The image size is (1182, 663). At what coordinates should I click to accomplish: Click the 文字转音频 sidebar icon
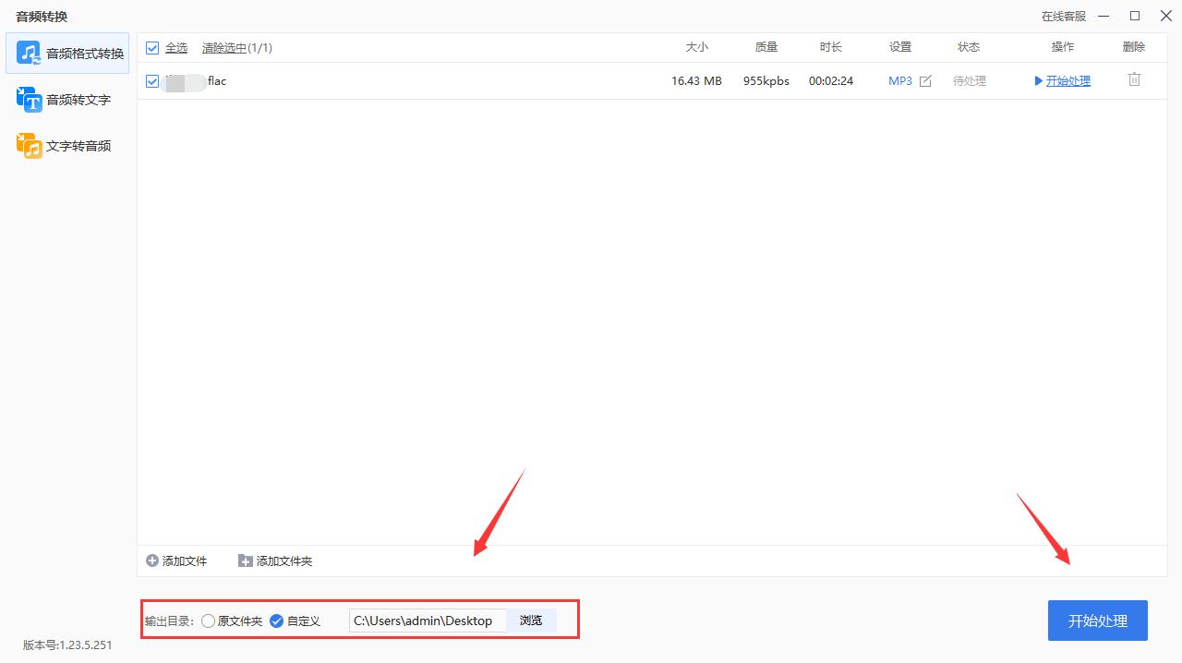point(29,145)
